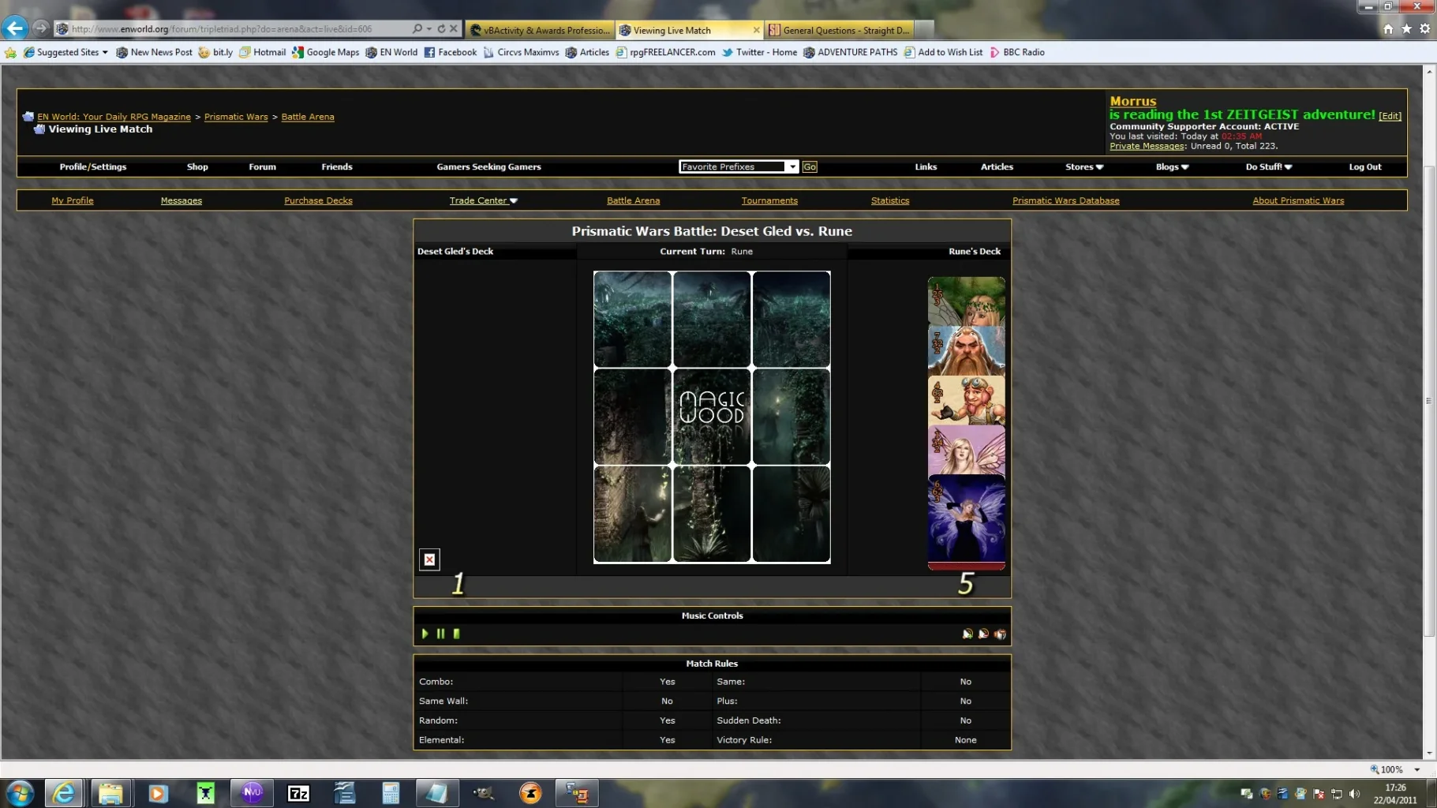The image size is (1437, 808).
Task: Open the browser Tools gear icon
Action: point(1424,29)
